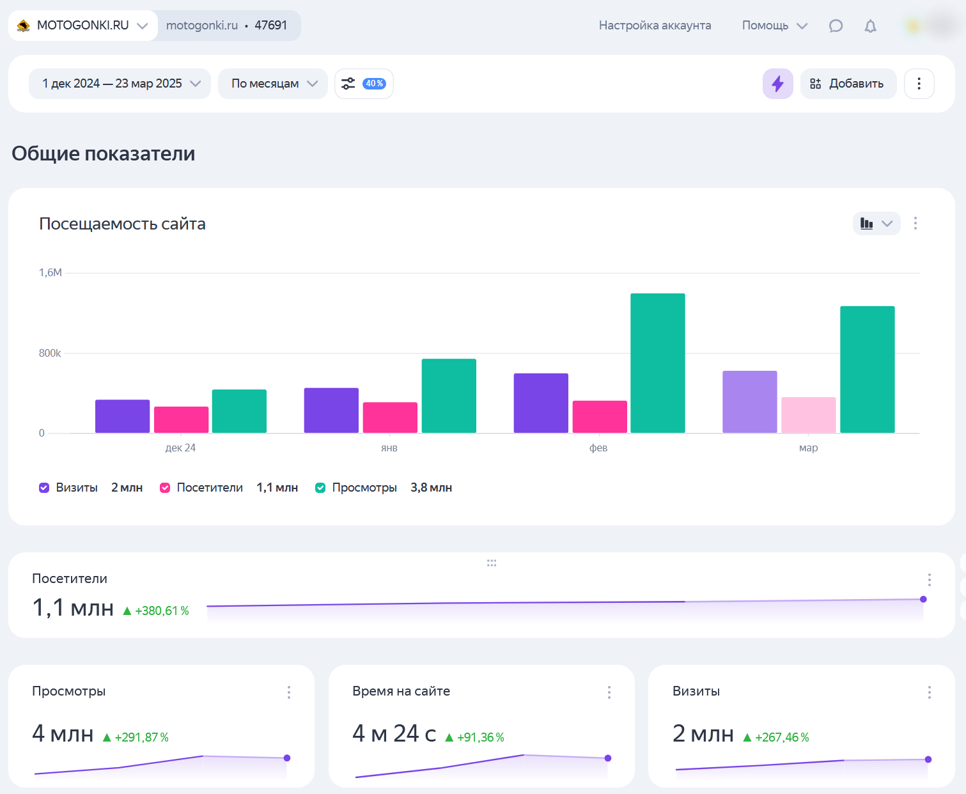Open the chat messages icon
The width and height of the screenshot is (966, 794).
click(x=836, y=26)
